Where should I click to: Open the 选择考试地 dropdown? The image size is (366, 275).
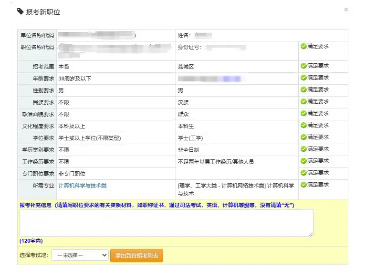[x=80, y=255]
